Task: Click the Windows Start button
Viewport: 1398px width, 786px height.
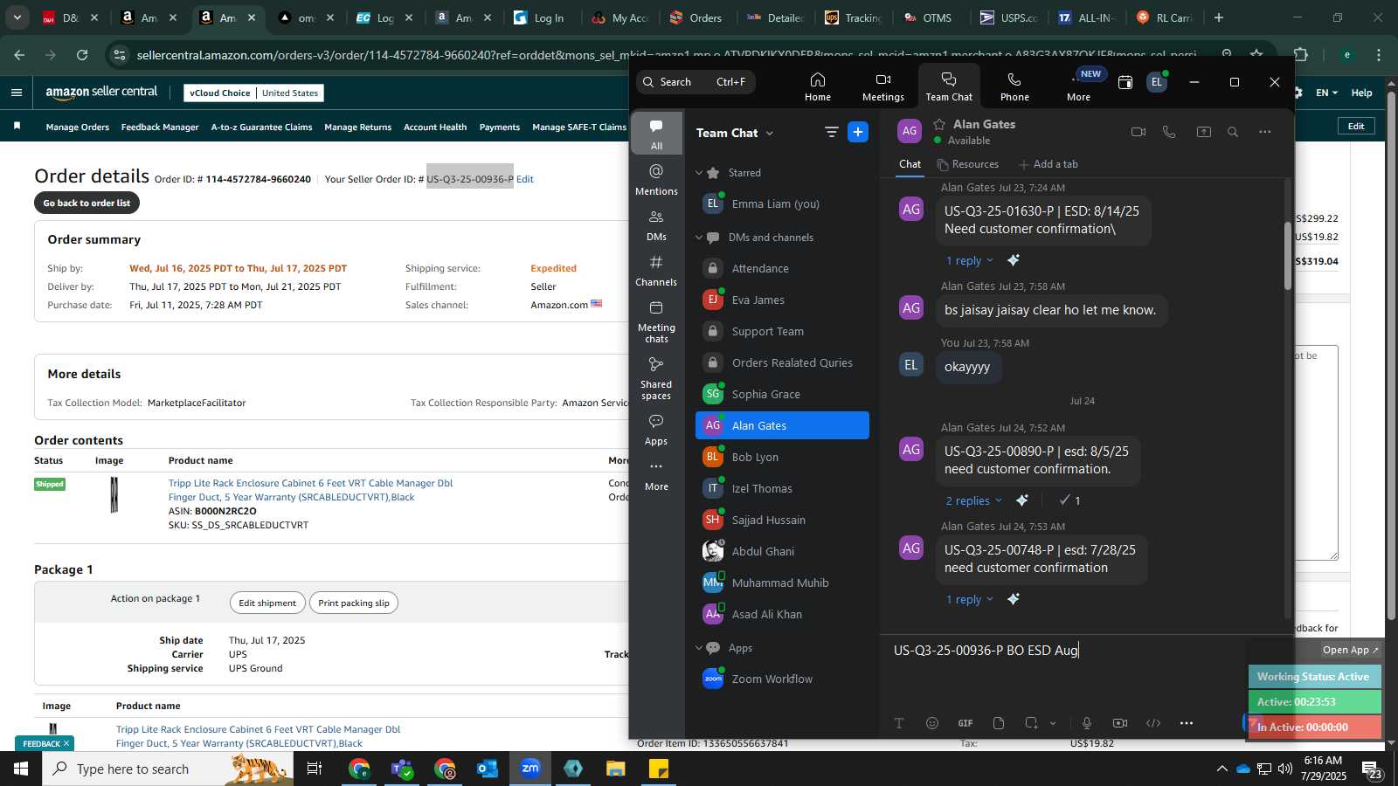Action: pyautogui.click(x=20, y=769)
